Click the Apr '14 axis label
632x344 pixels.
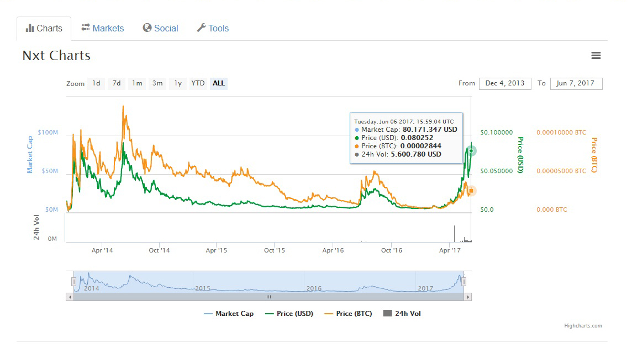click(102, 250)
